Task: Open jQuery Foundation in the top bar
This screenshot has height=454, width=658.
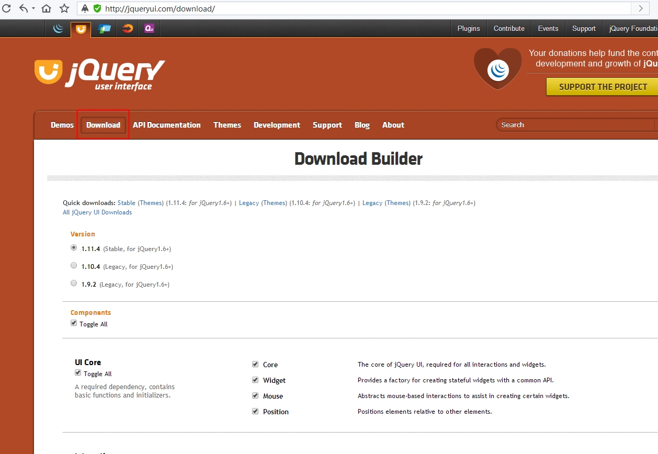Action: [x=633, y=29]
